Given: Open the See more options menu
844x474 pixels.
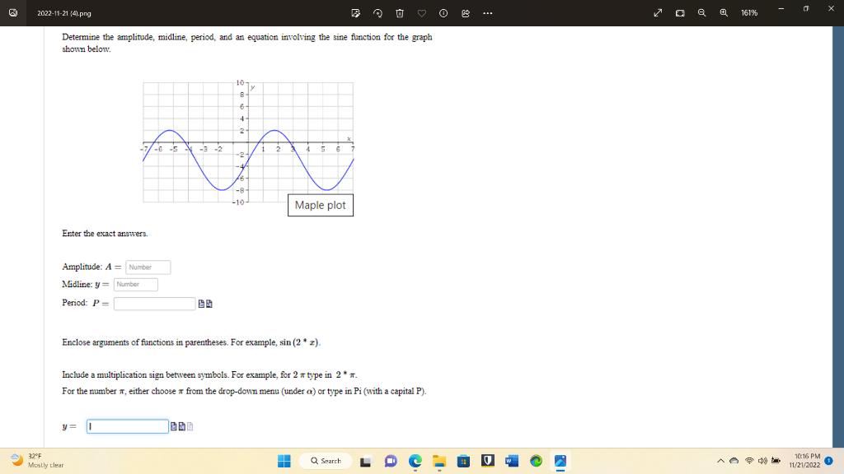Looking at the screenshot, I should pos(489,13).
